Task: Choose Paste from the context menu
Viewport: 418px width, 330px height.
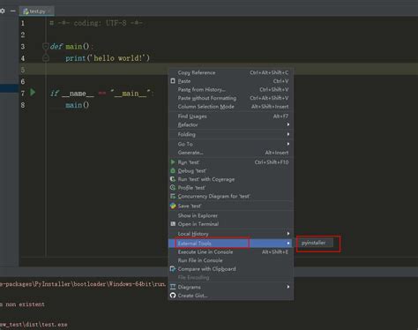Action: click(x=231, y=81)
